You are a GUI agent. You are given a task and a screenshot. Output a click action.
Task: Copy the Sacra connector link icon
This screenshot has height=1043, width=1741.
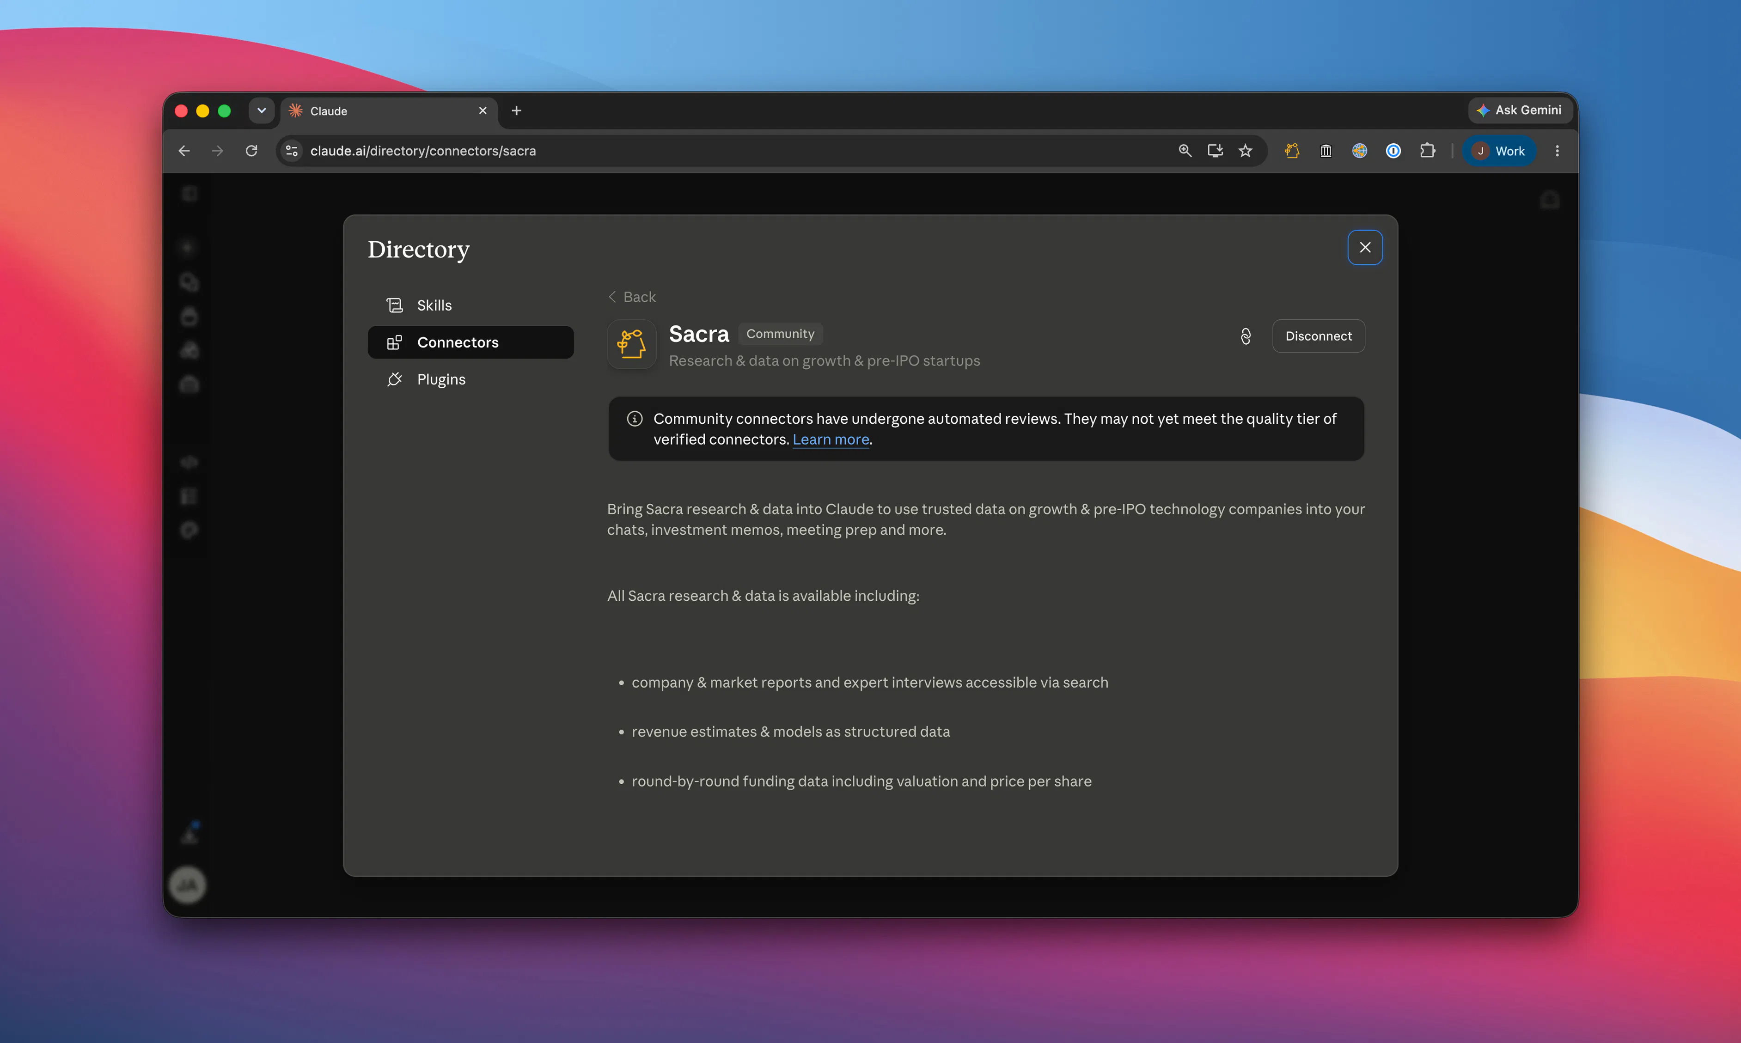[1246, 336]
